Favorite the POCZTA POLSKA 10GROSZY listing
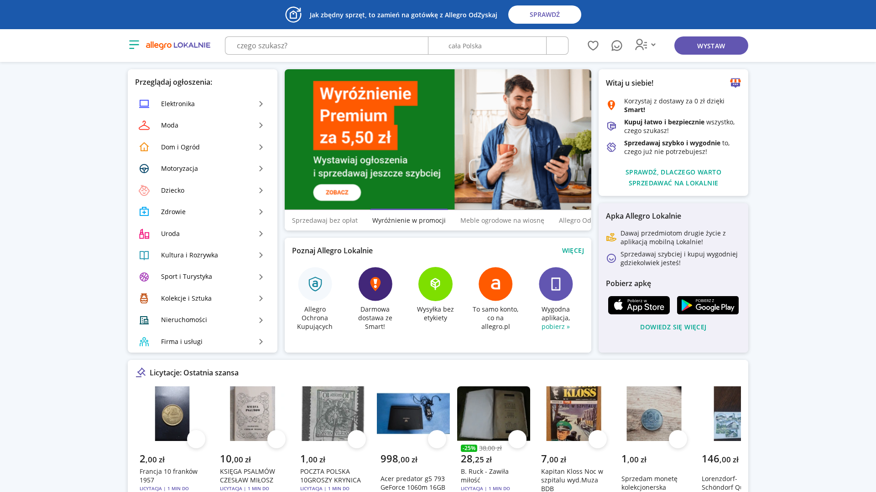This screenshot has height=492, width=876. tap(357, 439)
